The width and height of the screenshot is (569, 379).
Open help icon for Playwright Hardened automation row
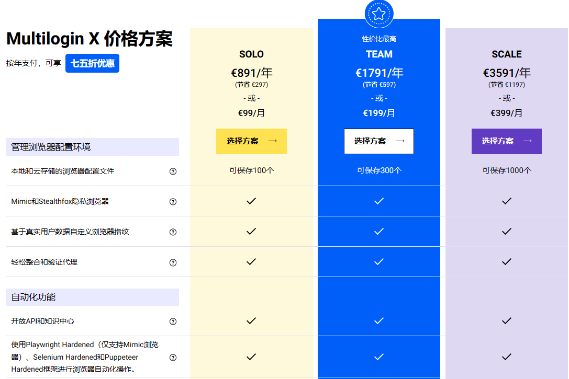coord(173,357)
